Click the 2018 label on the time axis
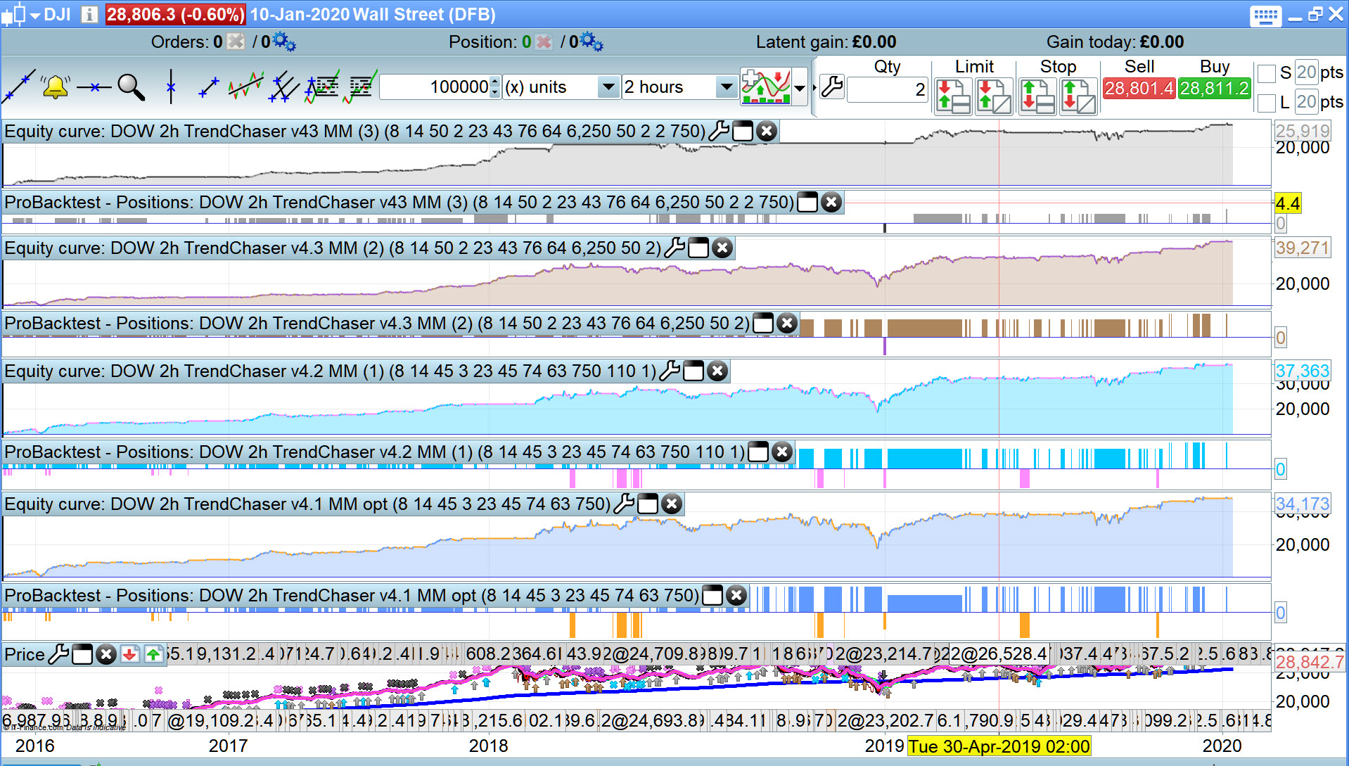 pos(488,746)
